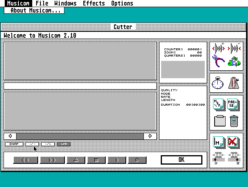Click the zoom in waveform icon
This screenshot has height=187, width=248.
coord(219,48)
